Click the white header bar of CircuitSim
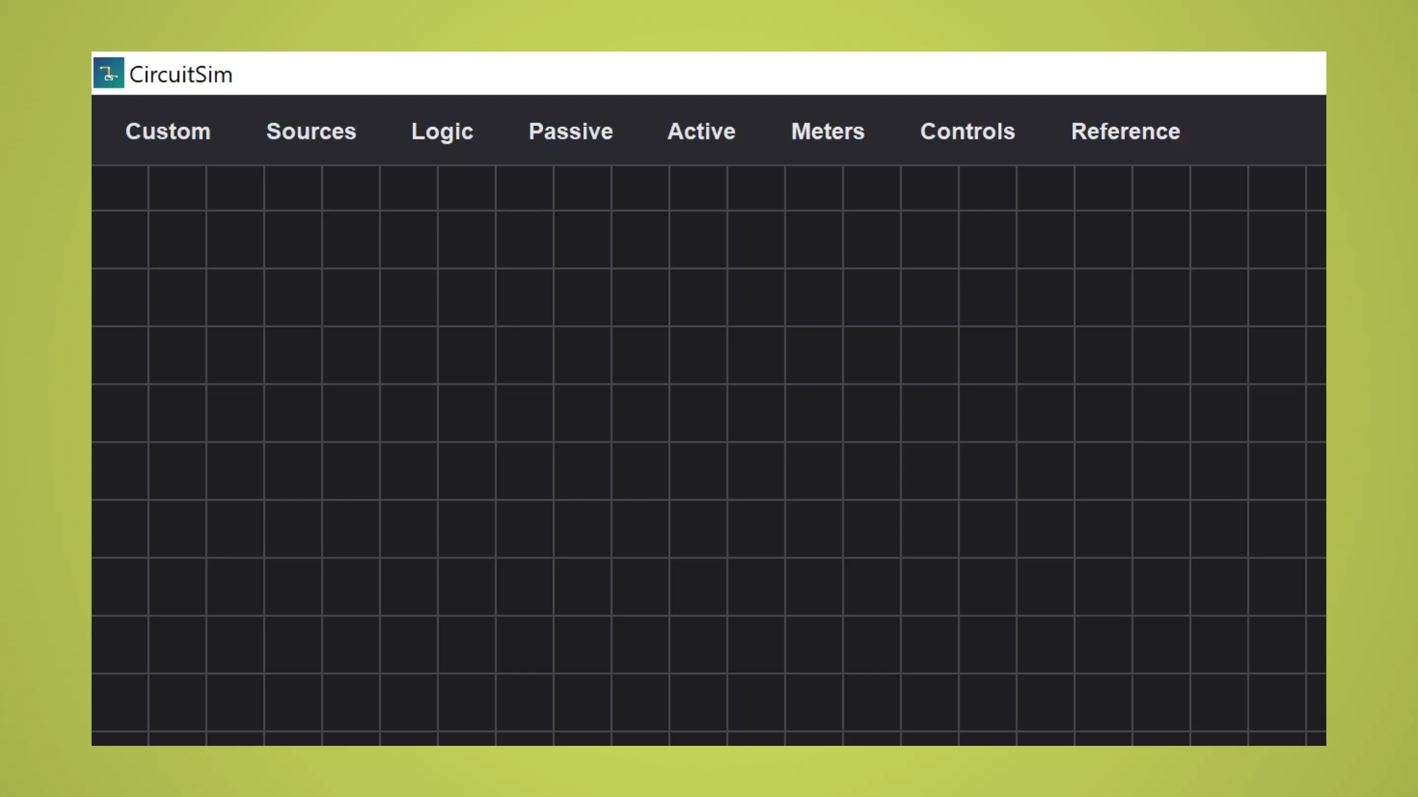This screenshot has width=1418, height=797. (661, 73)
